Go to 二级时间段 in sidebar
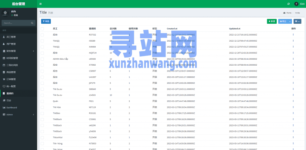Viewport: 306px width, 150px height. pyautogui.click(x=19, y=65)
